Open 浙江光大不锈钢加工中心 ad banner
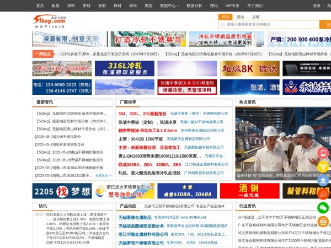 [125, 191]
